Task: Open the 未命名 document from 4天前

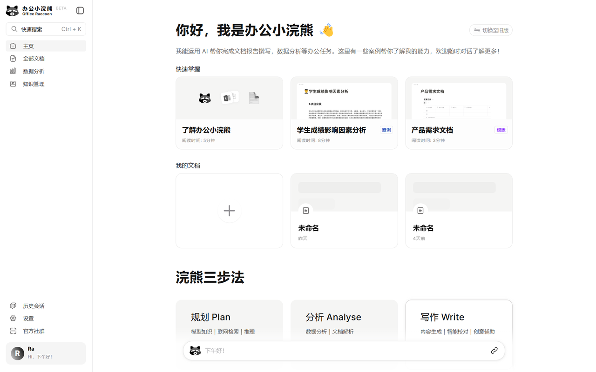Action: 459,211
